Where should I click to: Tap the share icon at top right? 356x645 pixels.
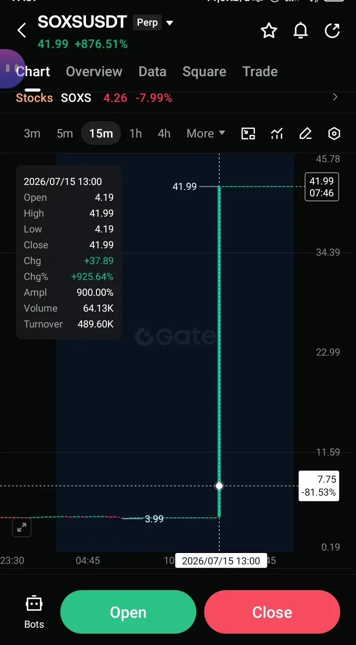coord(332,31)
